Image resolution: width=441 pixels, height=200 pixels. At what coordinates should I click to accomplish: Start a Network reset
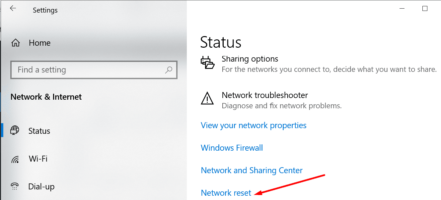click(226, 193)
